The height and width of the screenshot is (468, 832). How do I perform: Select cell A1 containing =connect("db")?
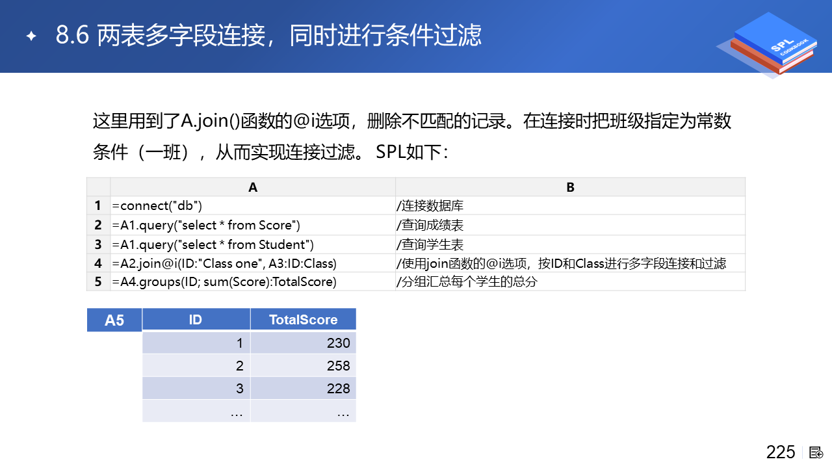[x=253, y=206]
